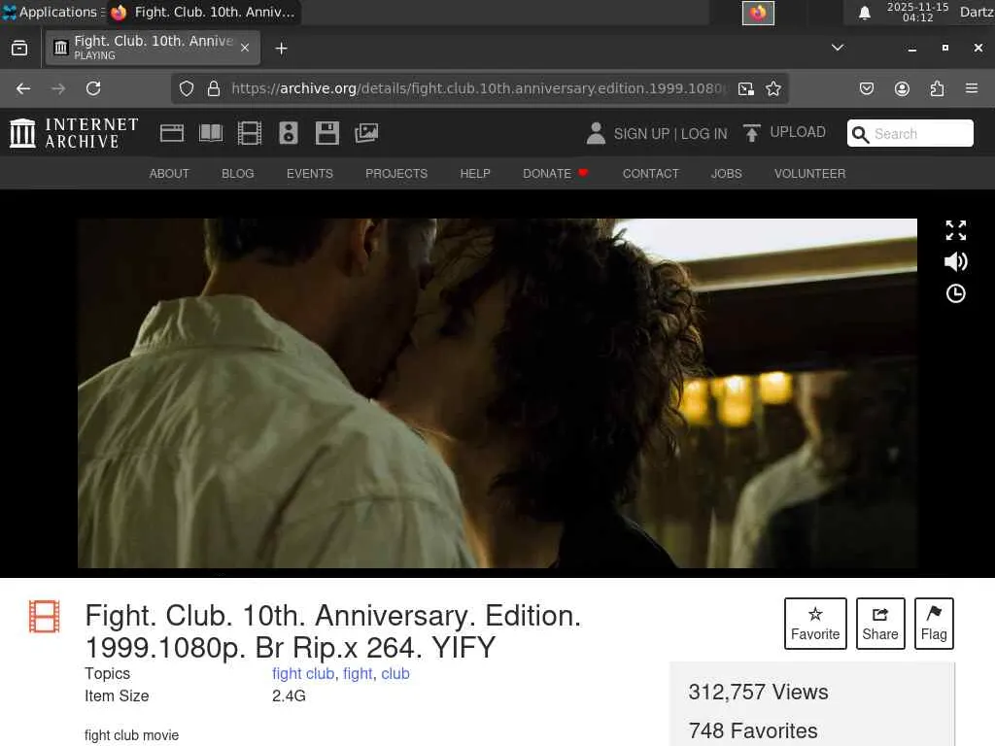
Task: Click the Firefox taskbar window entry
Action: [203, 12]
